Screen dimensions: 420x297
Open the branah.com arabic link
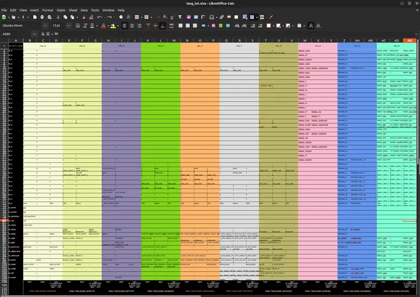(x=396, y=291)
